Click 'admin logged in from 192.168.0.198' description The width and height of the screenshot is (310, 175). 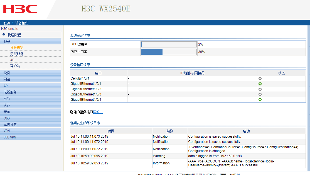pyautogui.click(x=215, y=156)
